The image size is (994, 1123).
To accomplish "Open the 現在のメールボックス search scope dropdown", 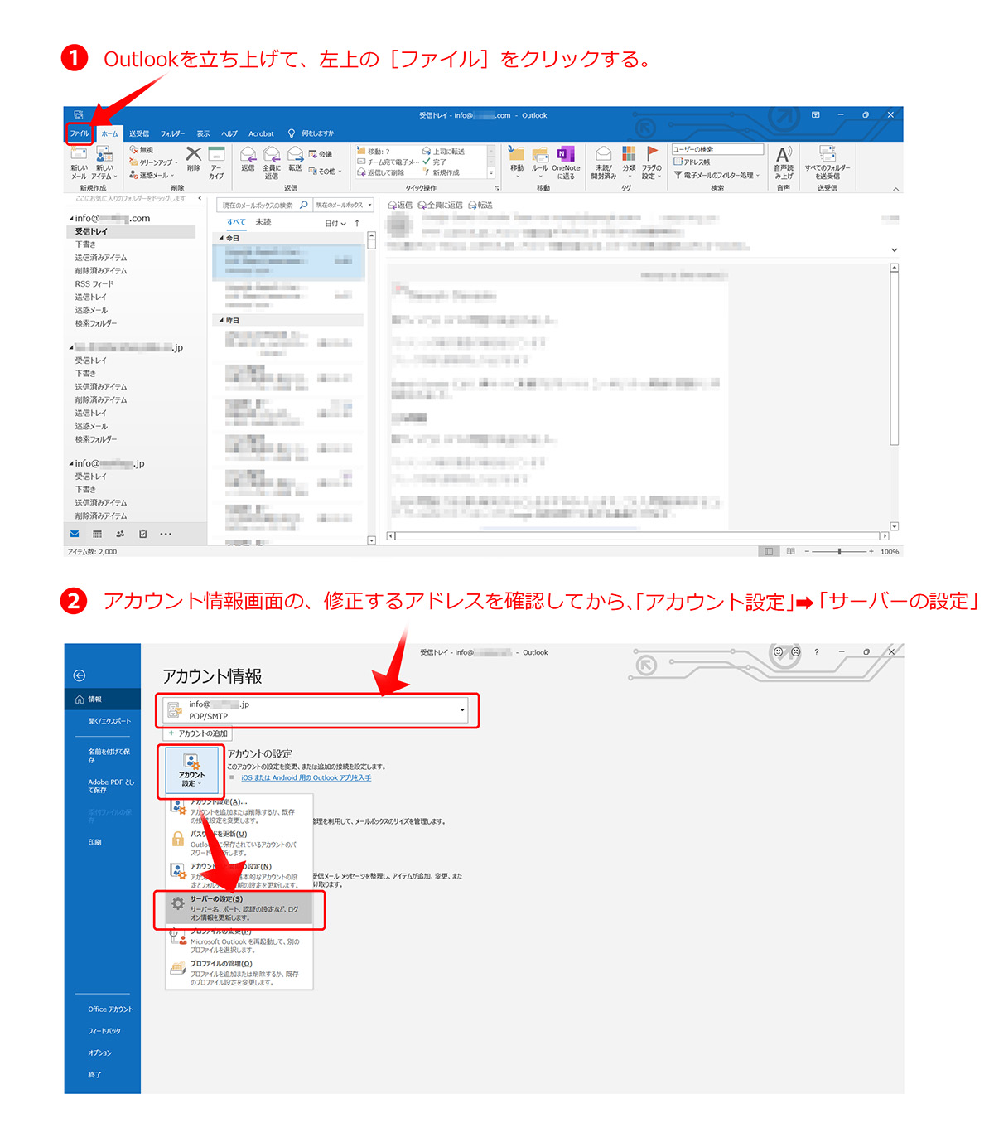I will (344, 205).
